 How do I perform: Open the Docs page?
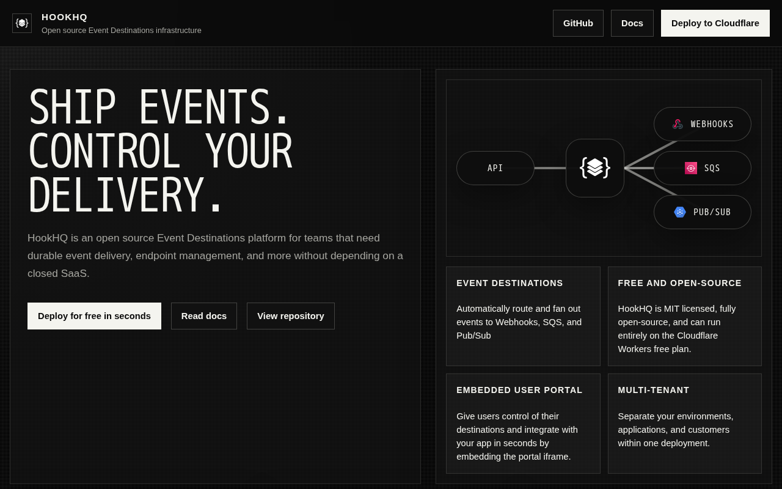pyautogui.click(x=632, y=23)
